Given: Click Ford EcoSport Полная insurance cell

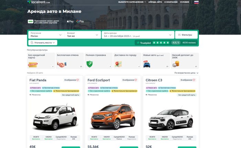Looking at the screenshot, I should [132, 138].
